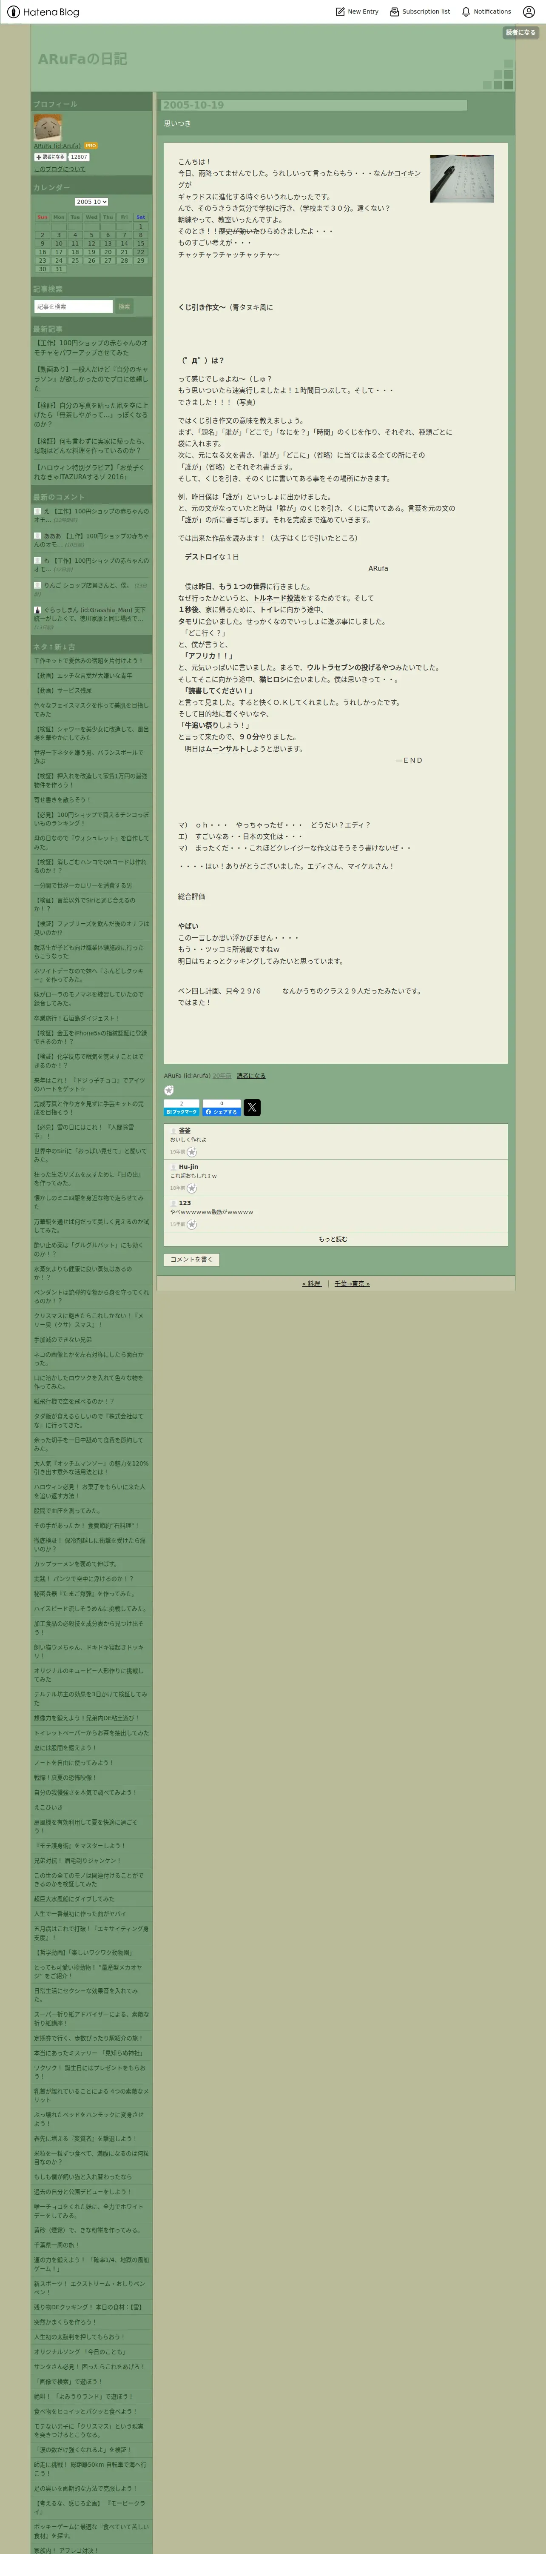The image size is (546, 2554).
Task: Click the Hatena Blog logo
Action: click(x=43, y=12)
